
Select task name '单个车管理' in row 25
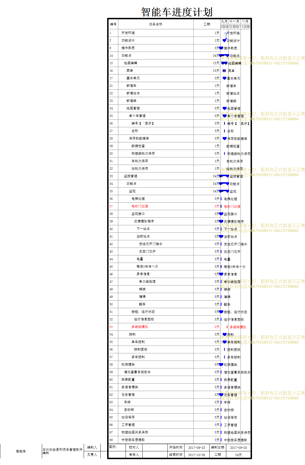pyautogui.click(x=137, y=116)
